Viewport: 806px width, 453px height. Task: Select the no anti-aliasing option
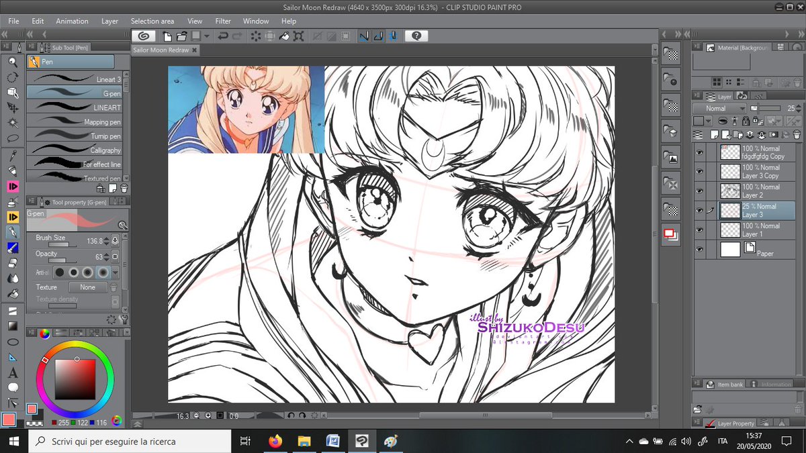coord(60,272)
